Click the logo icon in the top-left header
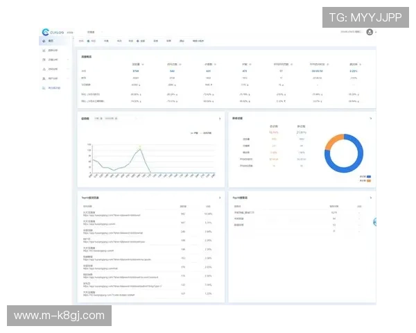 46,32
